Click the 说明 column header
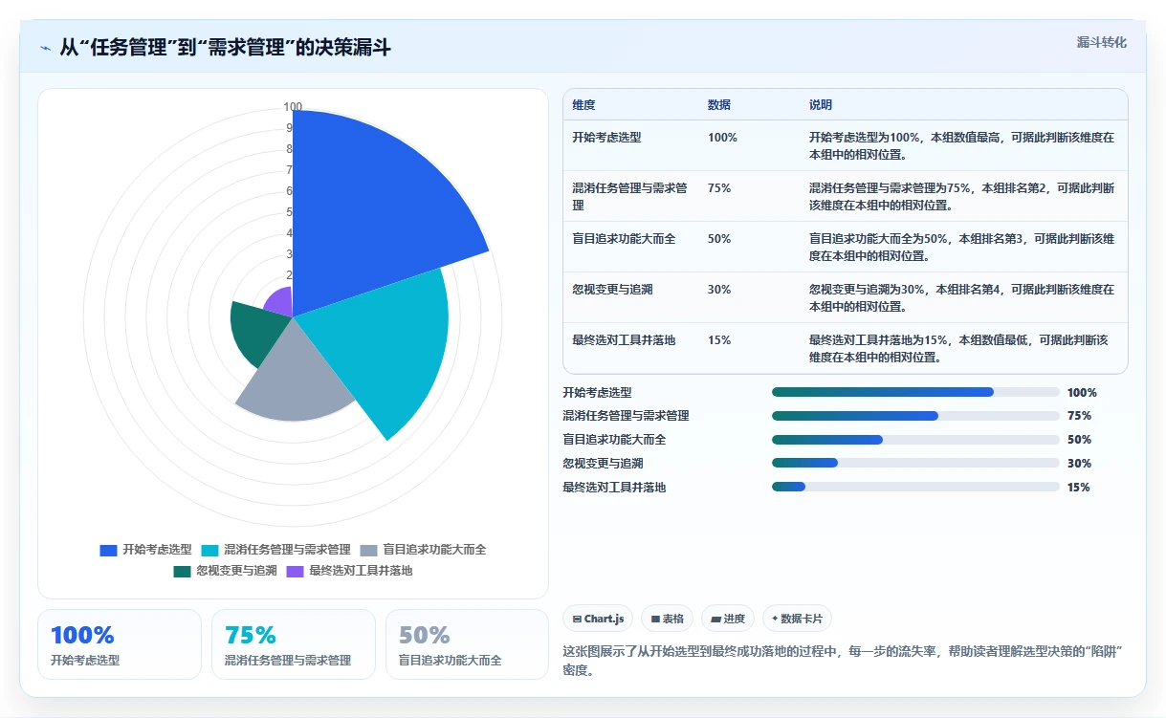 (821, 105)
